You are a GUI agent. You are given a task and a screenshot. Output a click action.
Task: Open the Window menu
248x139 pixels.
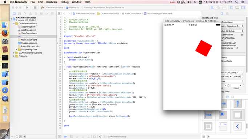click(77, 2)
